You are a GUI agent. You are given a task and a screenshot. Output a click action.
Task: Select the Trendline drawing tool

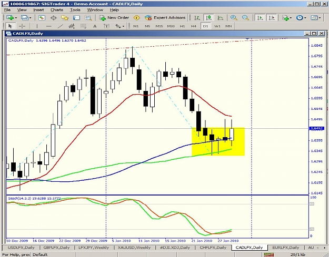(x=61, y=26)
